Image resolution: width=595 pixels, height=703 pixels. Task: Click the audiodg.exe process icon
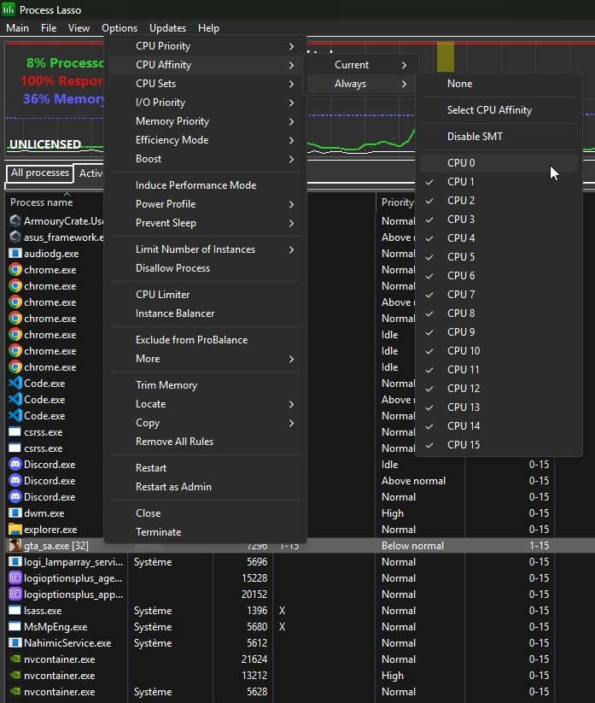click(15, 253)
